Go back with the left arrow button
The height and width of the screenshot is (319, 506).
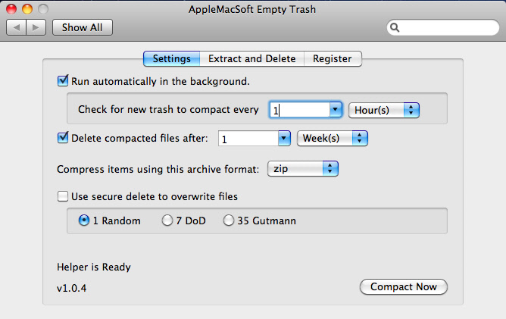[16, 27]
